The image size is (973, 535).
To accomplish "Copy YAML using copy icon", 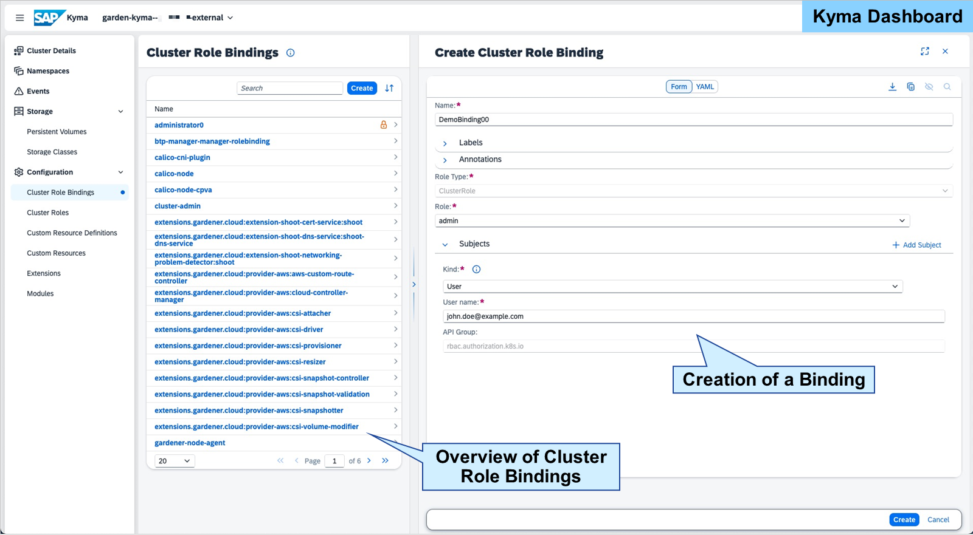I will coord(910,87).
